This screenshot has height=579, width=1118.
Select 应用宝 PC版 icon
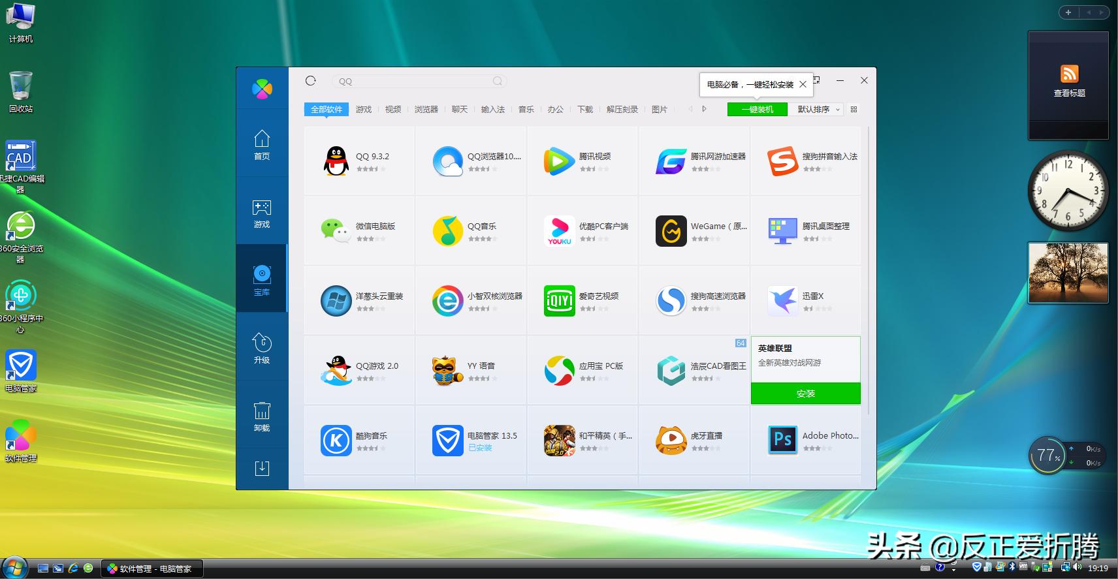[x=559, y=371]
